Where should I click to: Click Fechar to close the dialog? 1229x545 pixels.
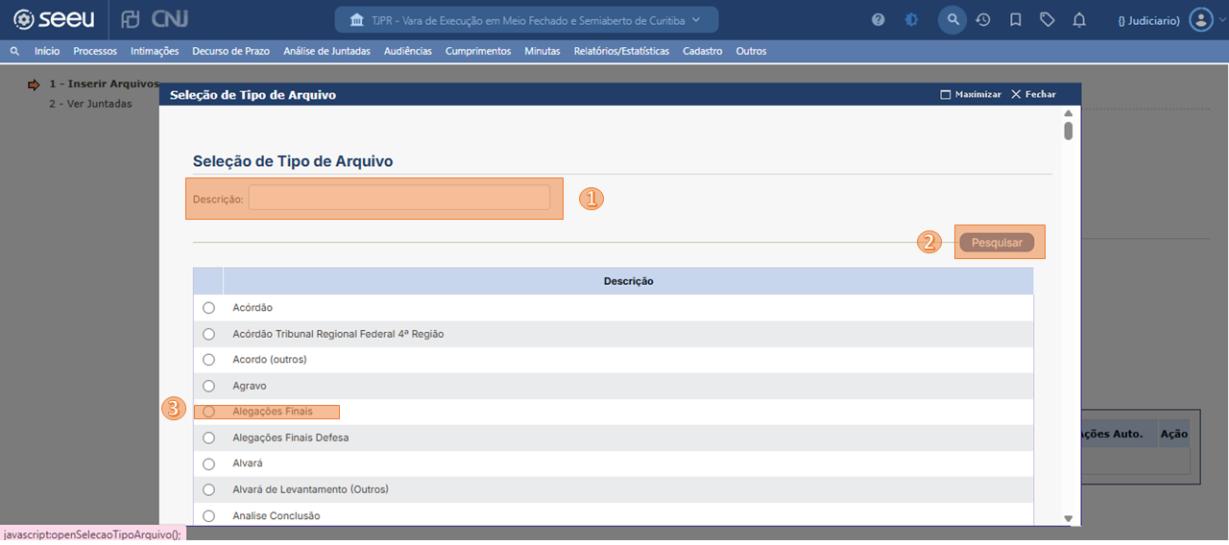point(1033,95)
